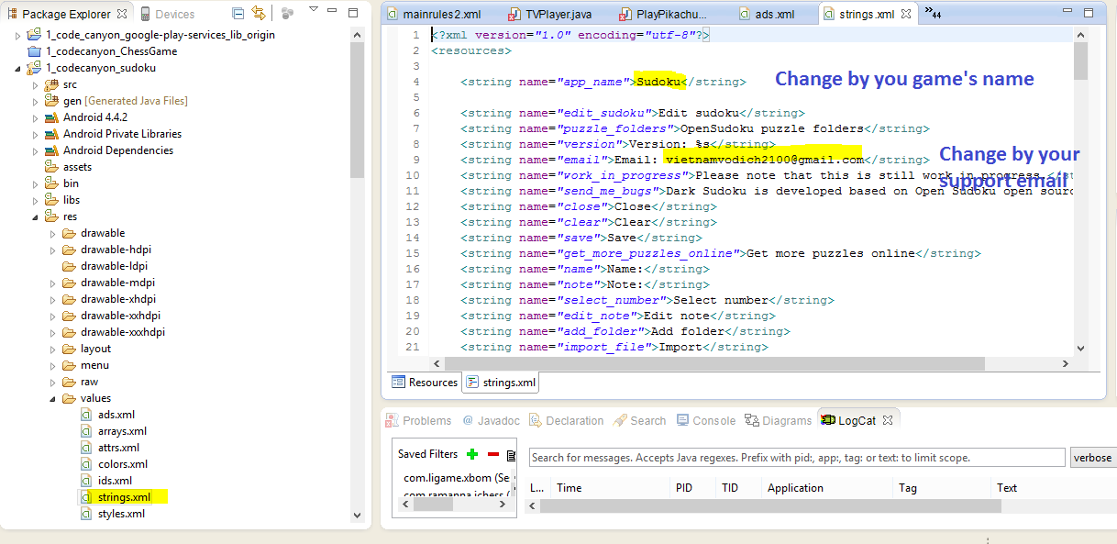This screenshot has width=1117, height=544.
Task: Click the drawable-ldpi folder icon
Action: coord(70,266)
